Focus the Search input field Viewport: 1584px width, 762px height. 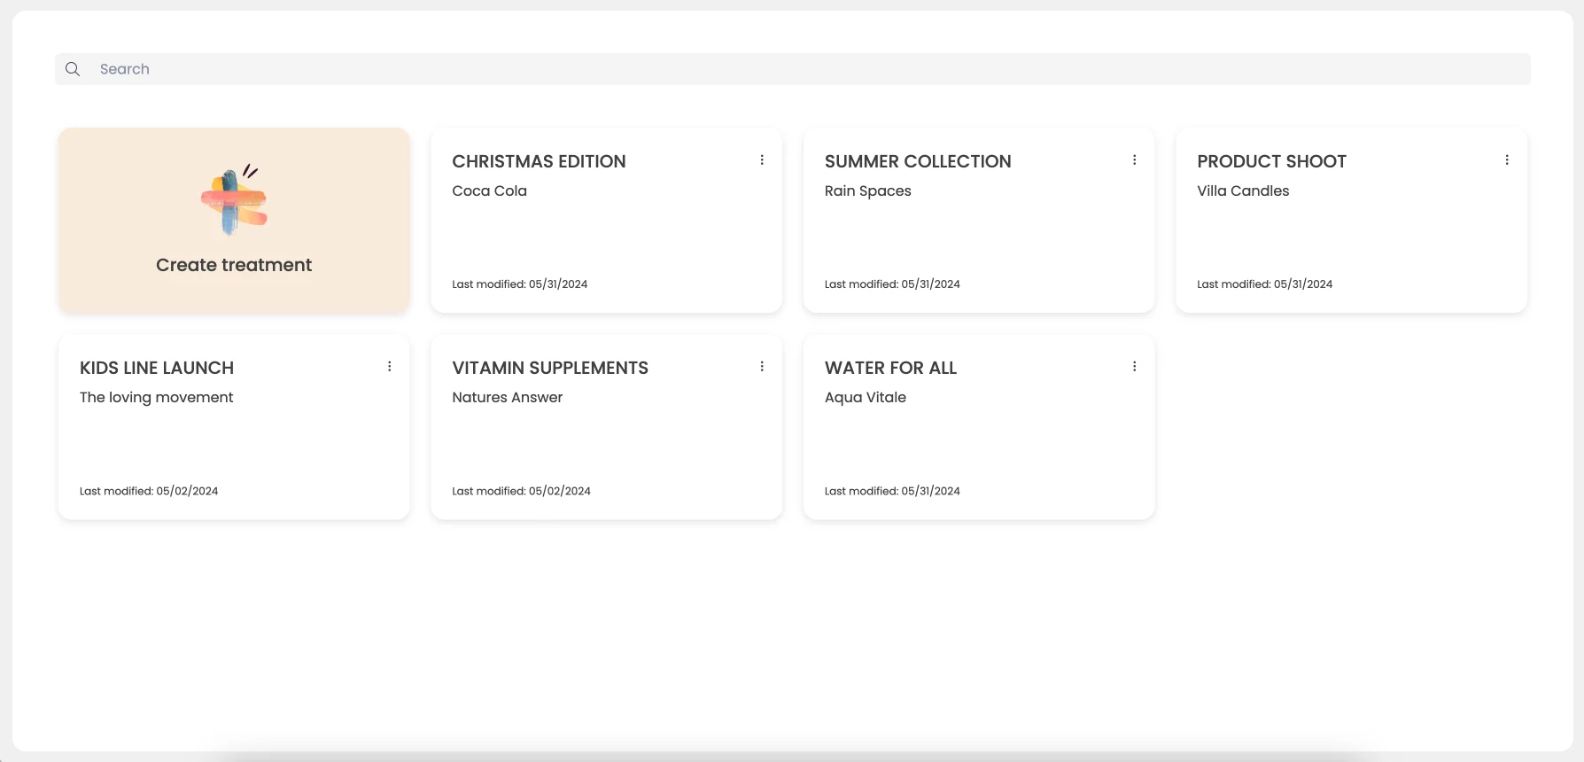[793, 69]
